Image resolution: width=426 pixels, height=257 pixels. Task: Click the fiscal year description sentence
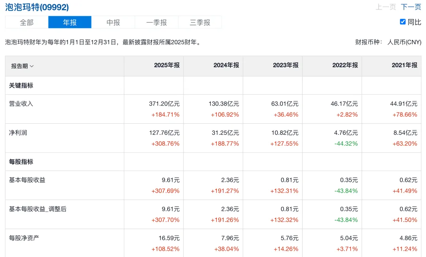(x=103, y=42)
